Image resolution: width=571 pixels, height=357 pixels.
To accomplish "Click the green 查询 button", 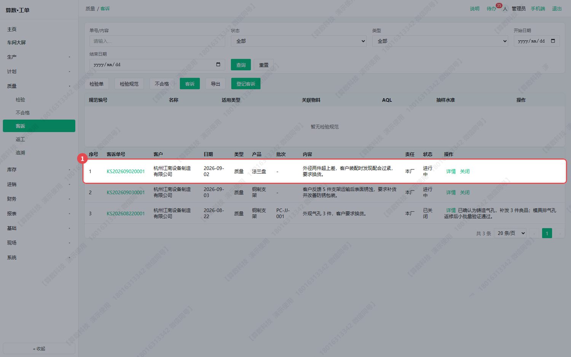I will pyautogui.click(x=241, y=65).
